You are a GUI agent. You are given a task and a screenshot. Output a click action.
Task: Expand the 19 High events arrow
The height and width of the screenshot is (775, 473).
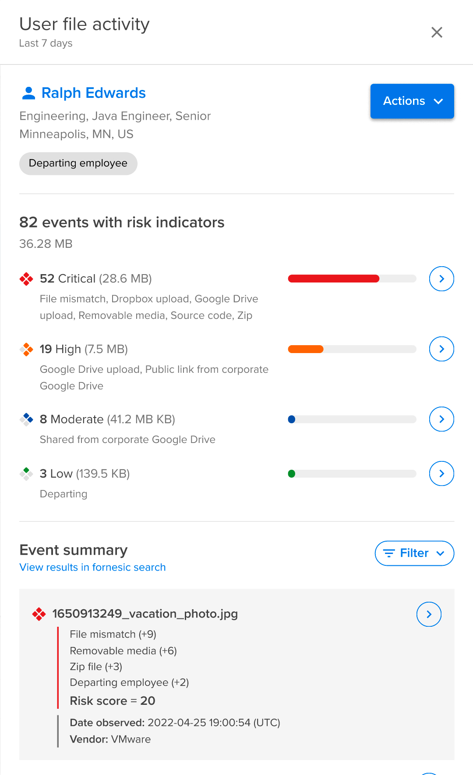[x=441, y=349]
